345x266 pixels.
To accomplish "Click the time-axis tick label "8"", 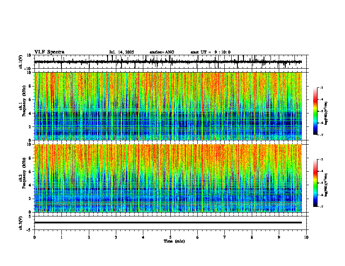I will (252, 237).
